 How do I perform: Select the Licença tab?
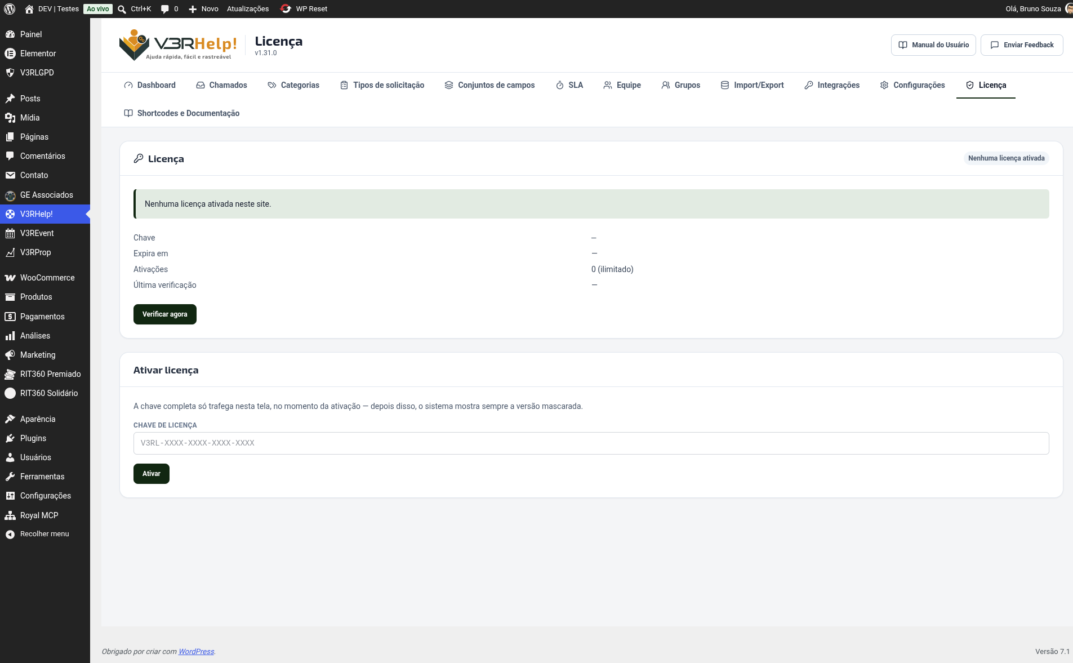(986, 85)
